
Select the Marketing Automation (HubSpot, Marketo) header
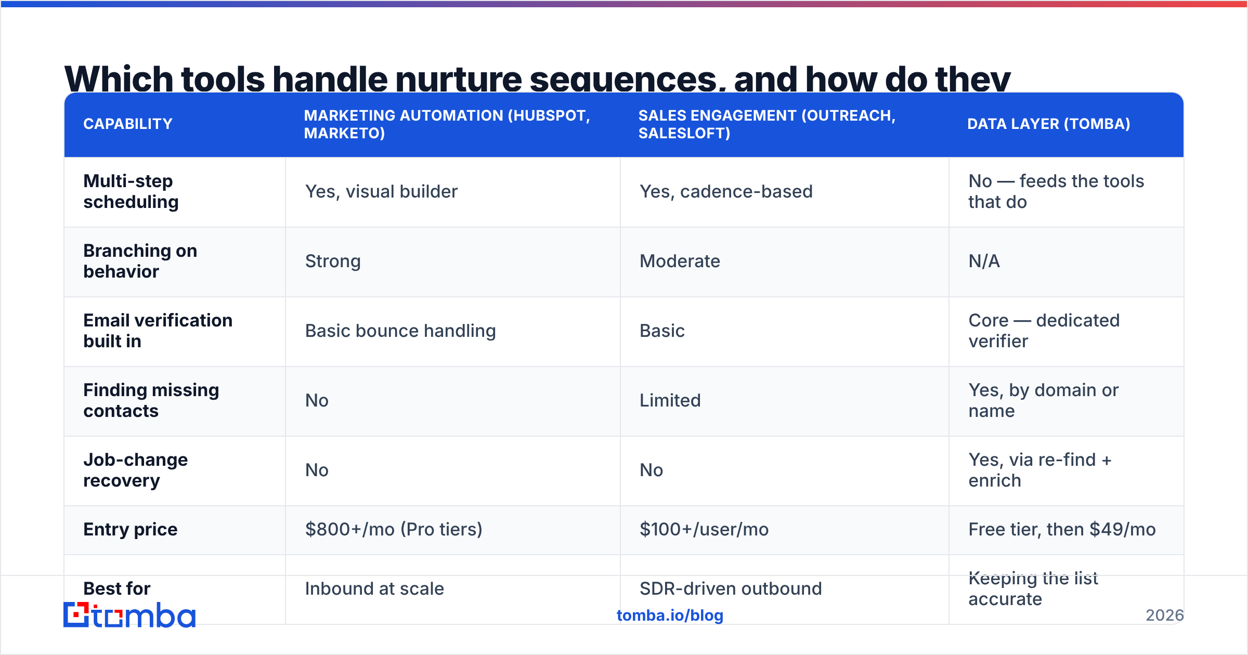point(447,124)
